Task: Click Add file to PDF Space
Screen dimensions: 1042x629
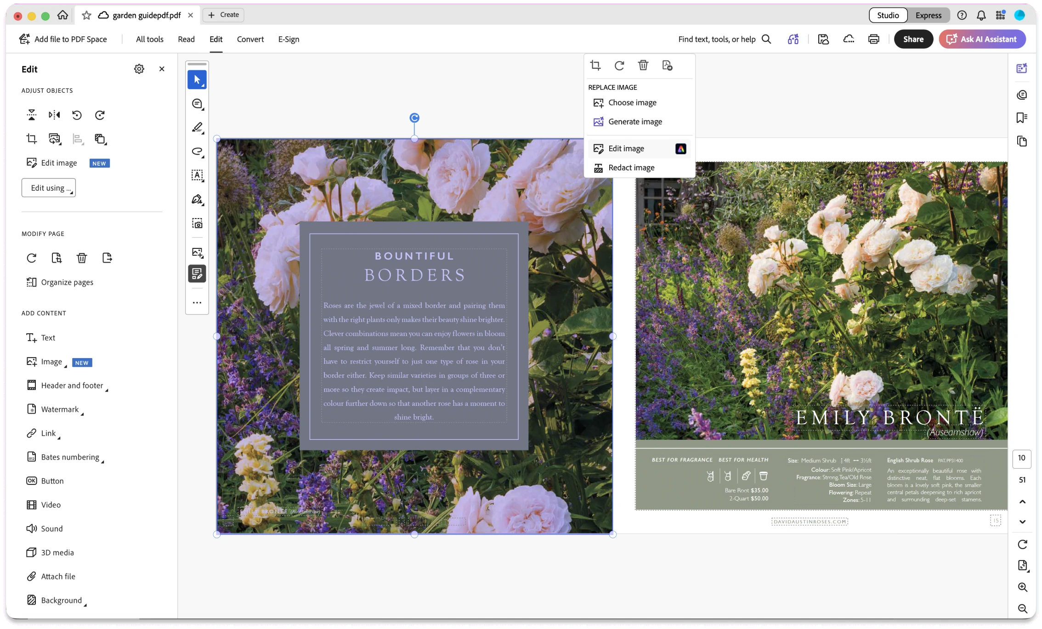Action: point(63,39)
